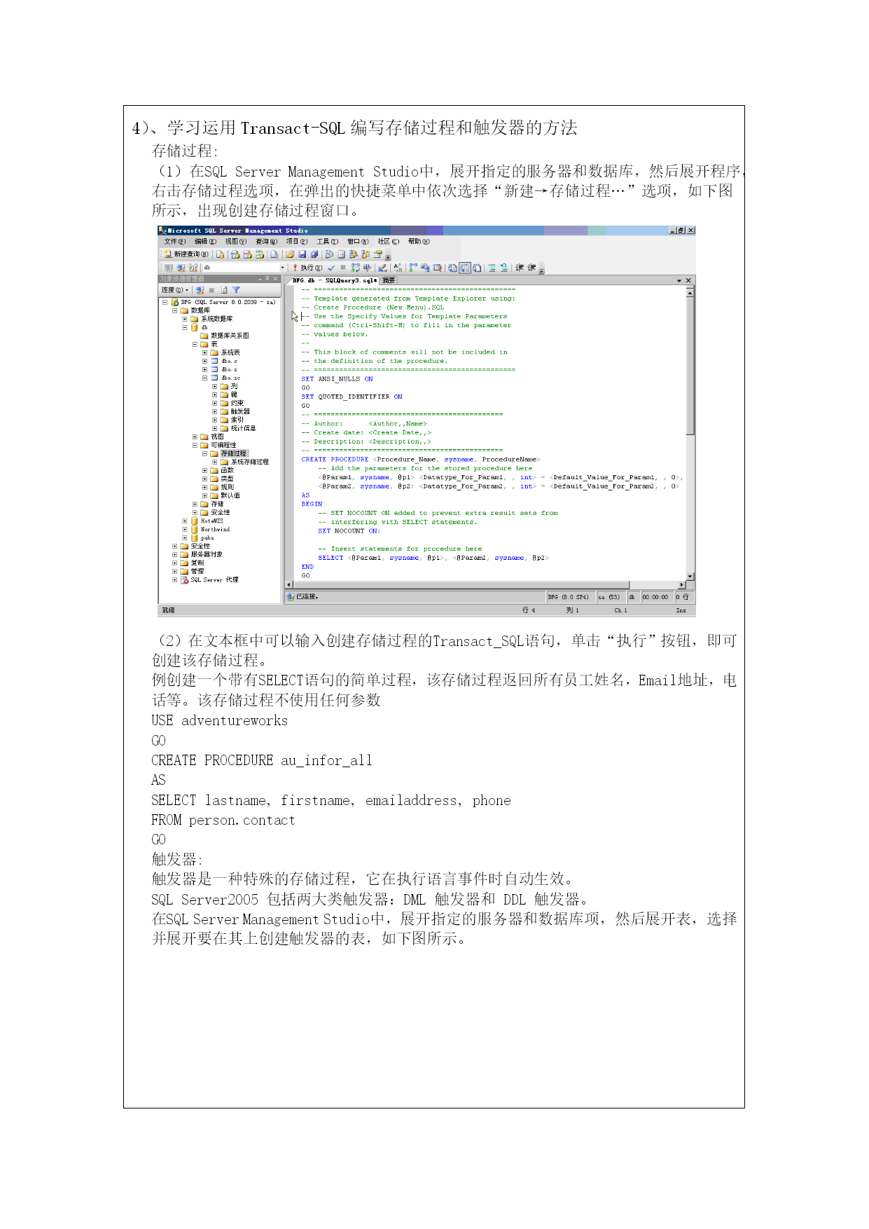Expand the Northwind database node

[185, 530]
